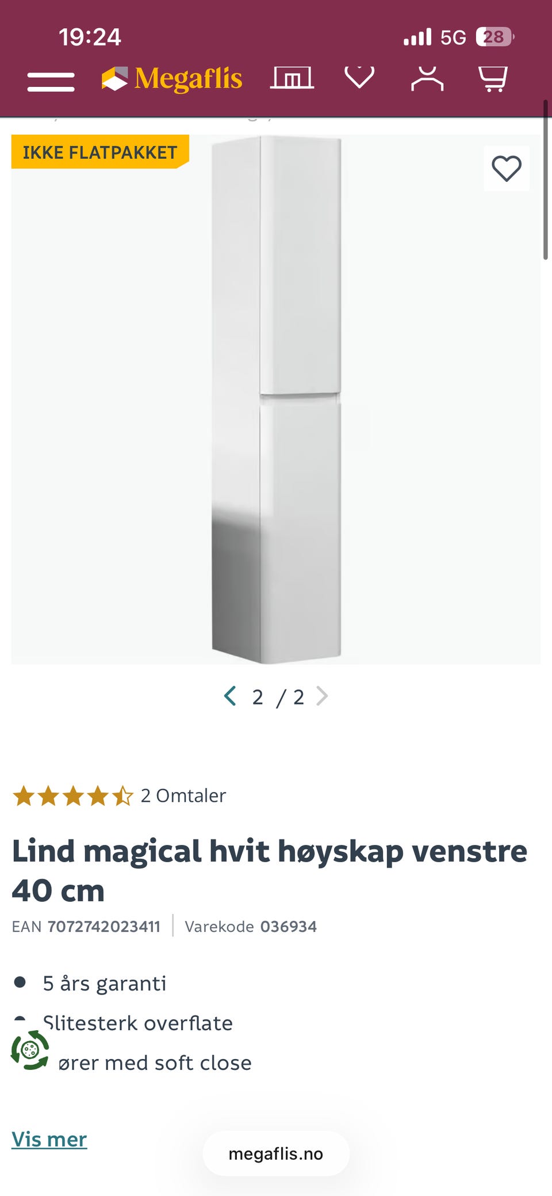Open the shopping cart
Image resolution: width=552 pixels, height=1196 pixels.
coord(493,78)
